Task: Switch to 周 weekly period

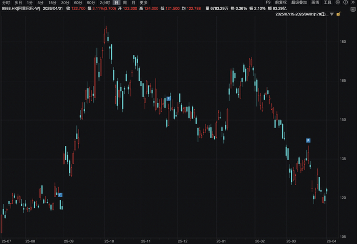Action: (125, 3)
